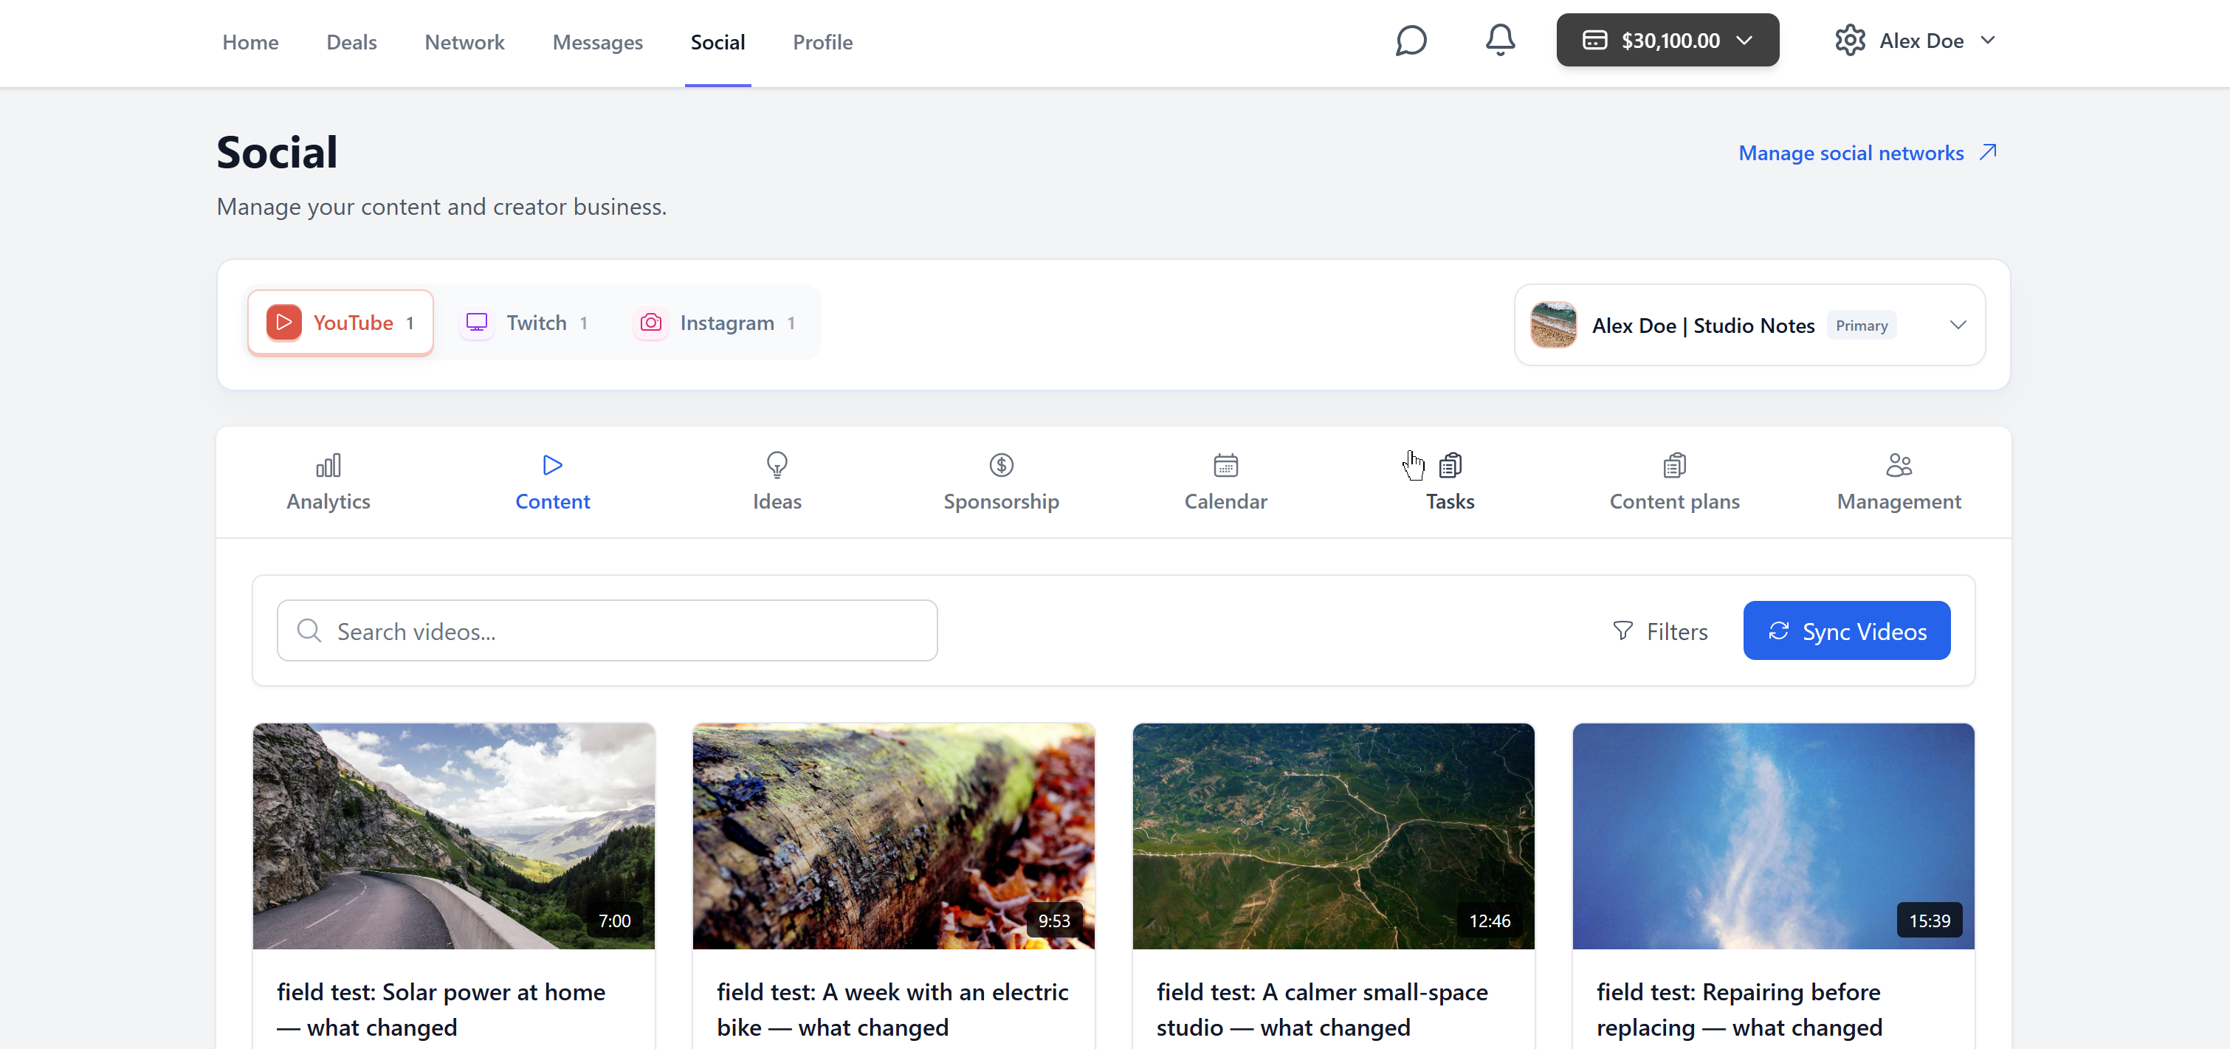Screen dimensions: 2230x1049
Task: Click the 7:00 duration badge
Action: [615, 921]
